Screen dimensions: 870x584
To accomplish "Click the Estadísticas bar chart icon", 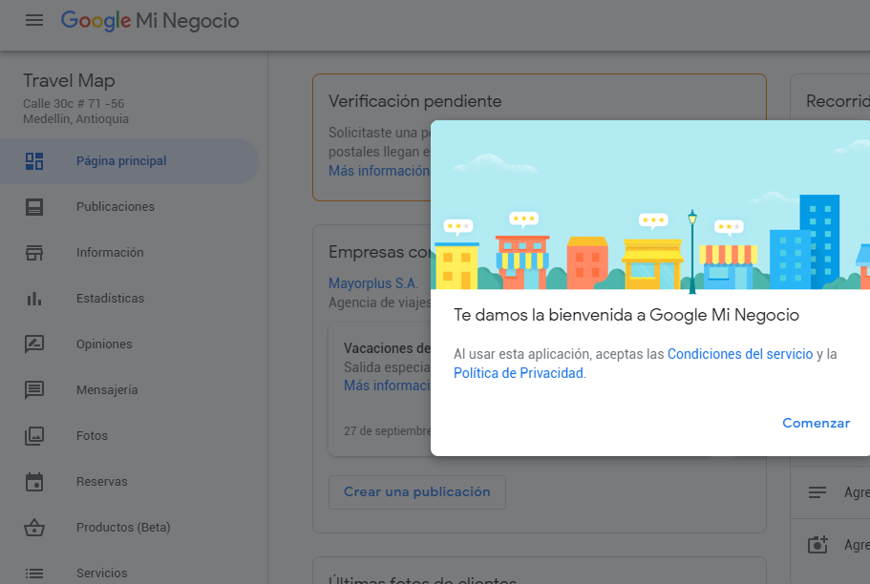I will coord(34,299).
